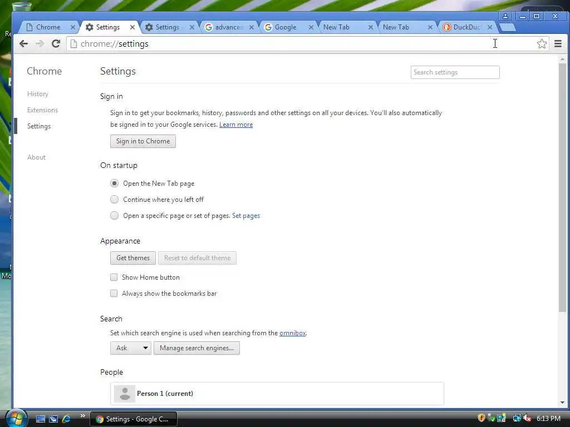
Task: Open the Chrome user profile button
Action: point(505,16)
